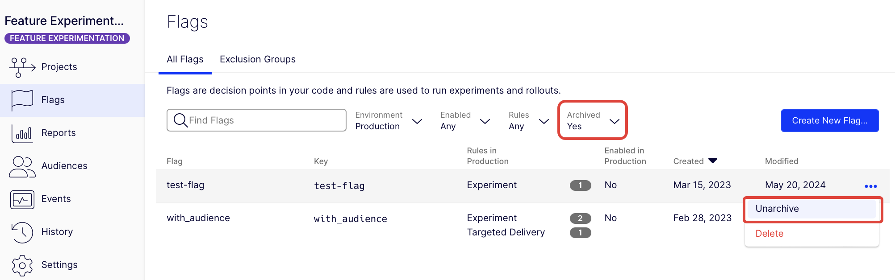This screenshot has height=280, width=895.
Task: Click the Create New Flag button
Action: point(829,120)
